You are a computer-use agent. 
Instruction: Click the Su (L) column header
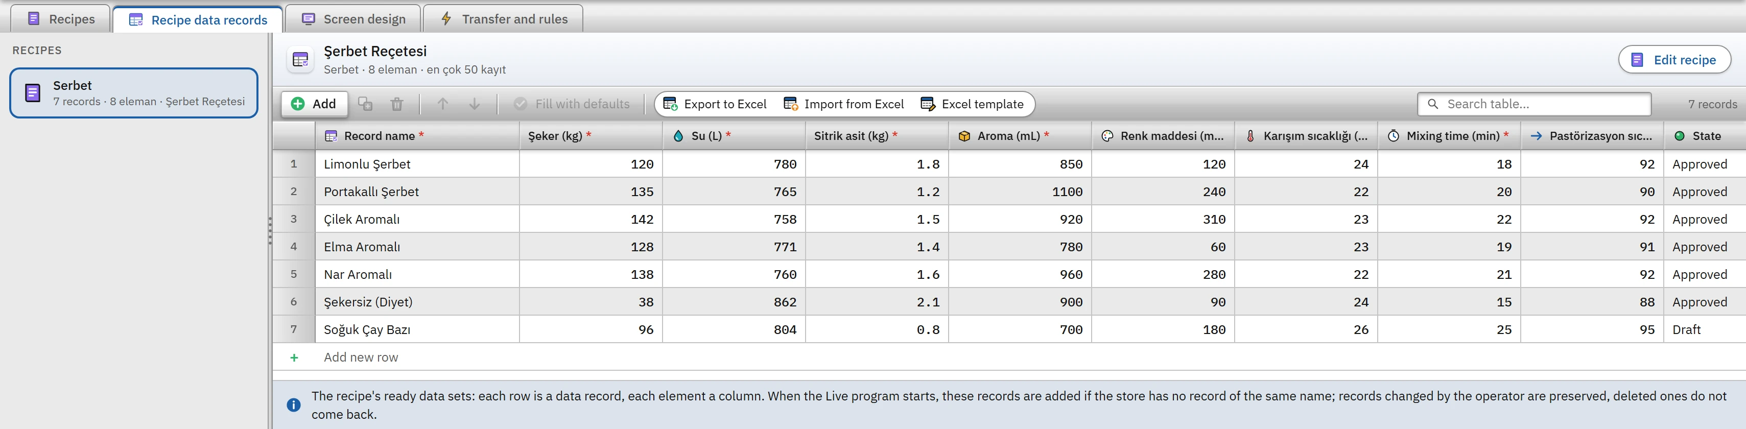click(734, 135)
